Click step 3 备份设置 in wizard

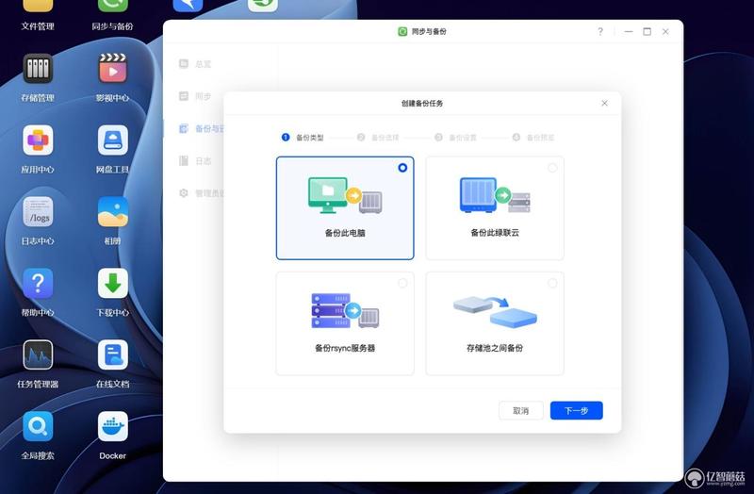[455, 138]
